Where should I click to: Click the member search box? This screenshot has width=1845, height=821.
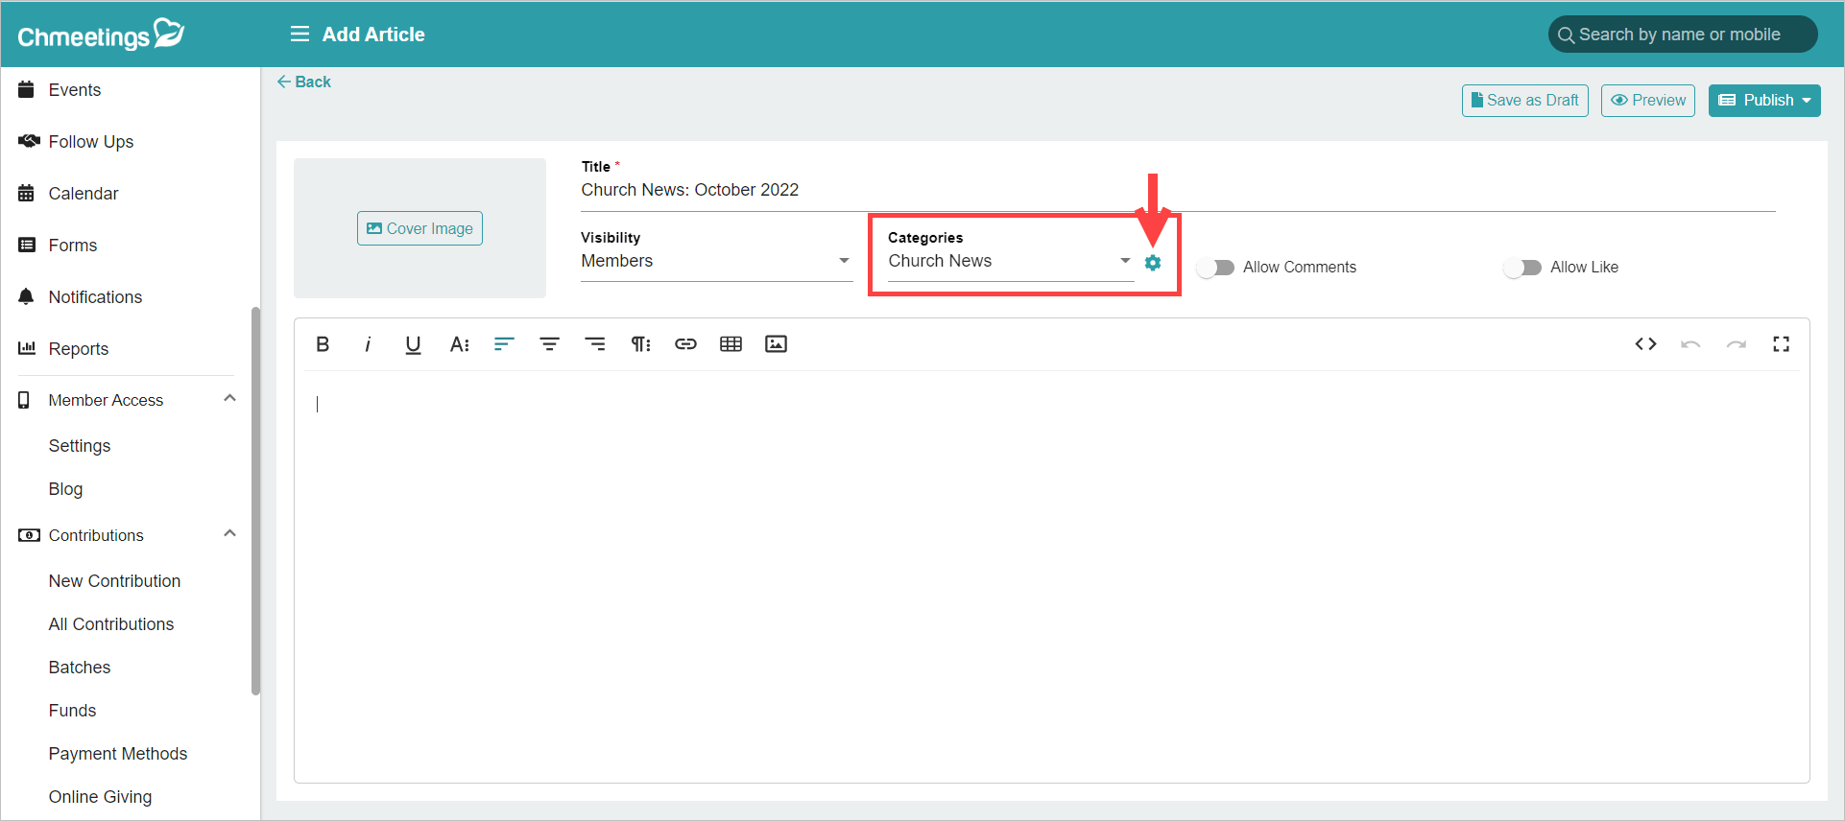click(1682, 35)
